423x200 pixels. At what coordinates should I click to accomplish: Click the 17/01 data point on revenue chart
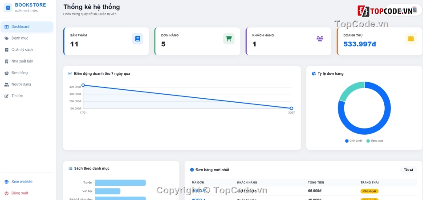click(83, 85)
